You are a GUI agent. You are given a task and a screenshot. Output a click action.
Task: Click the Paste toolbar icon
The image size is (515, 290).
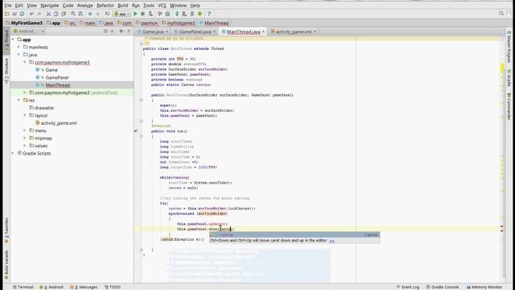pyautogui.click(x=64, y=14)
